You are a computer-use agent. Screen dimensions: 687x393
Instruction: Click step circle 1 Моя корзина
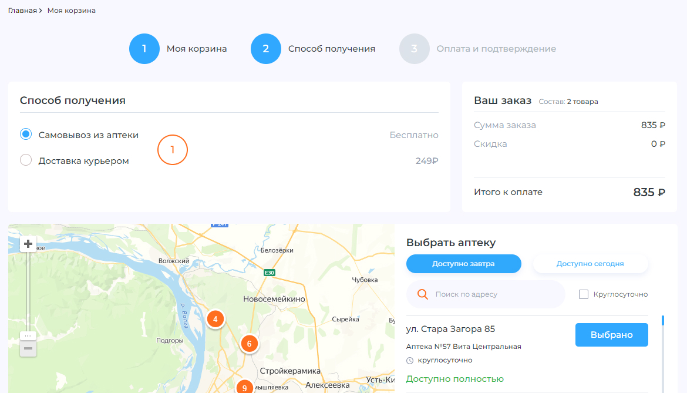144,49
